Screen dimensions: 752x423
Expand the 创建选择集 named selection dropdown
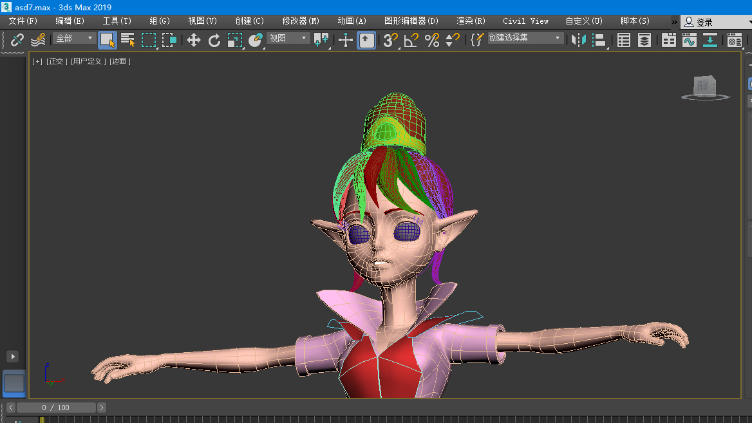525,39
